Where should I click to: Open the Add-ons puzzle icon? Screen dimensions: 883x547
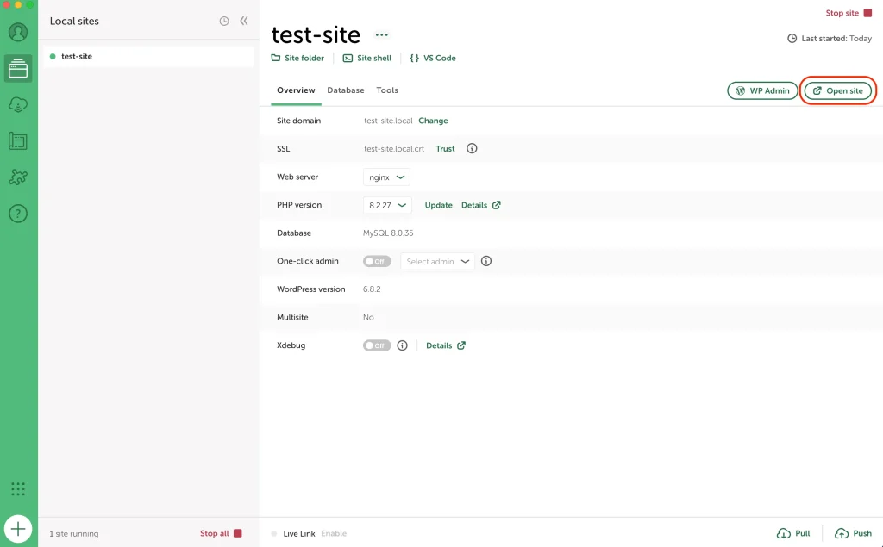[x=18, y=177]
